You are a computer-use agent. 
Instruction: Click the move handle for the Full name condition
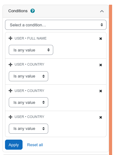click(10, 38)
